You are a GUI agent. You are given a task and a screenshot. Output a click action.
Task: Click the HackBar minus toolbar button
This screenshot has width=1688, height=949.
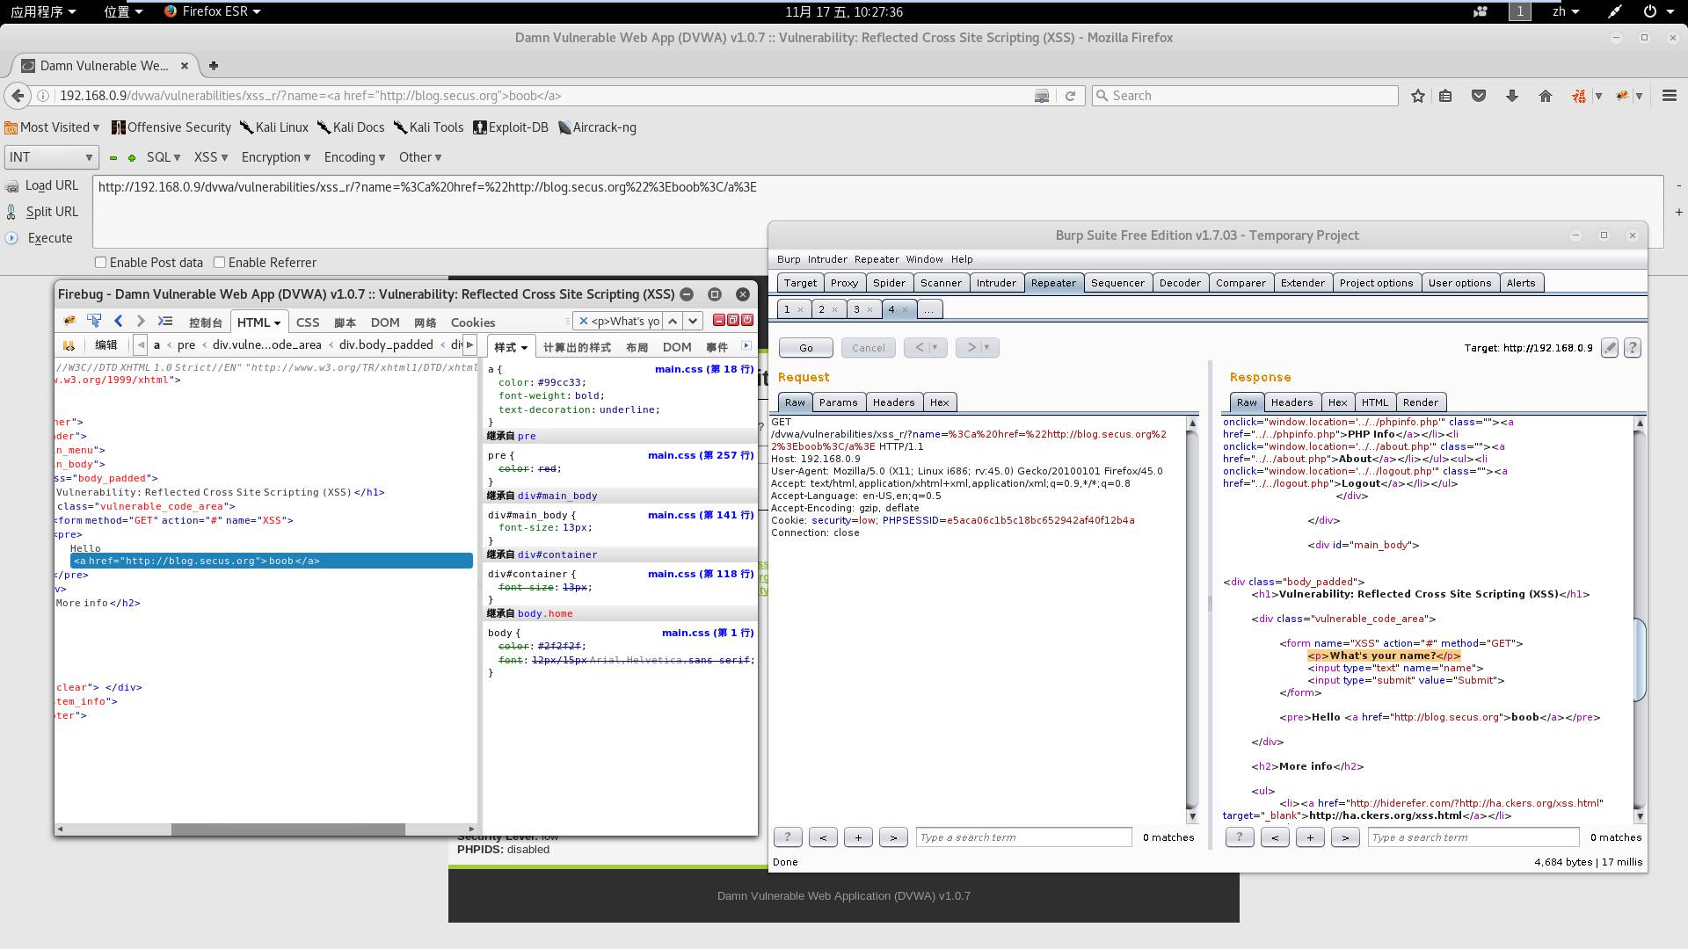click(113, 158)
